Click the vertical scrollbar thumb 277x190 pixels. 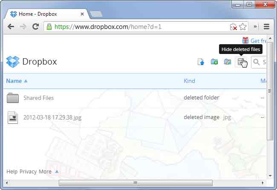click(270, 91)
